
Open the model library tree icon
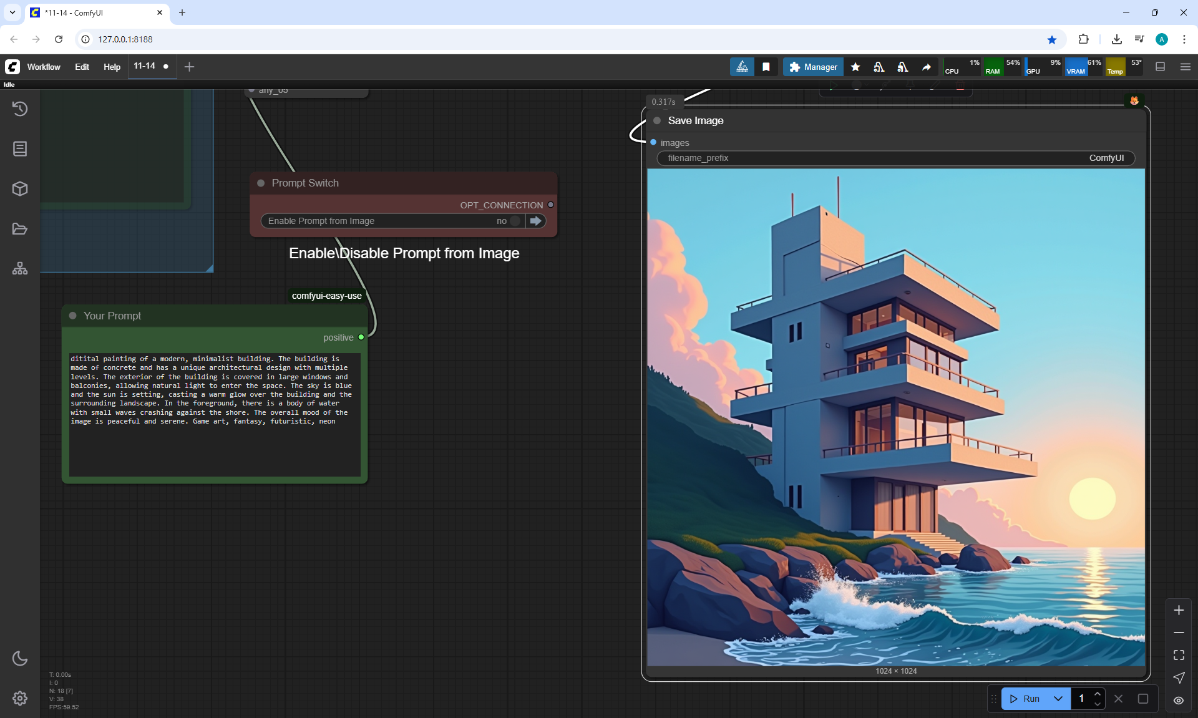click(20, 268)
